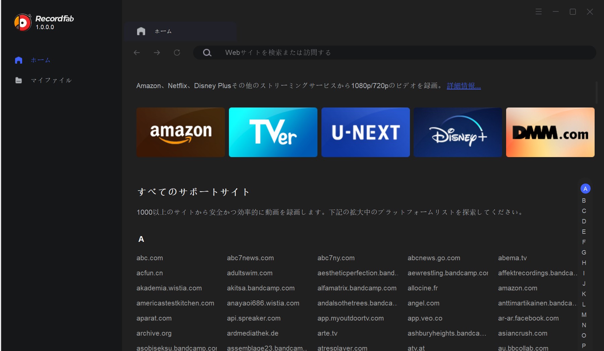Open マイファイル in the sidebar
The width and height of the screenshot is (604, 351).
click(43, 80)
